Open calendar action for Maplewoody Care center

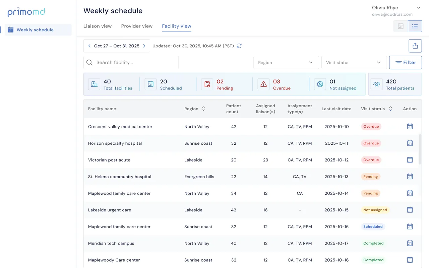tap(410, 260)
